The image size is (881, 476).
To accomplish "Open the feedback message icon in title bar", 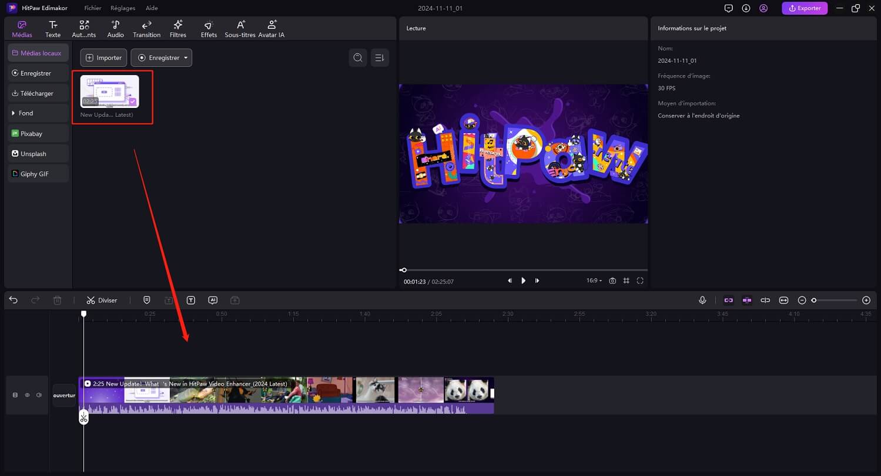I will pyautogui.click(x=729, y=8).
